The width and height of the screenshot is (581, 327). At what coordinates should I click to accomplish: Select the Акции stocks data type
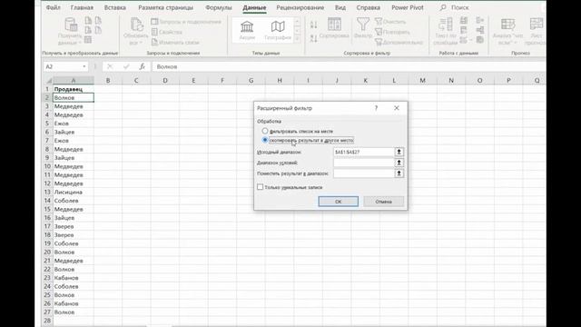(247, 30)
